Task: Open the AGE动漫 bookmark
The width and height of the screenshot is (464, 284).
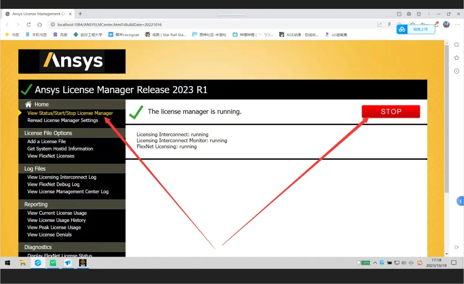Action: click(x=299, y=35)
